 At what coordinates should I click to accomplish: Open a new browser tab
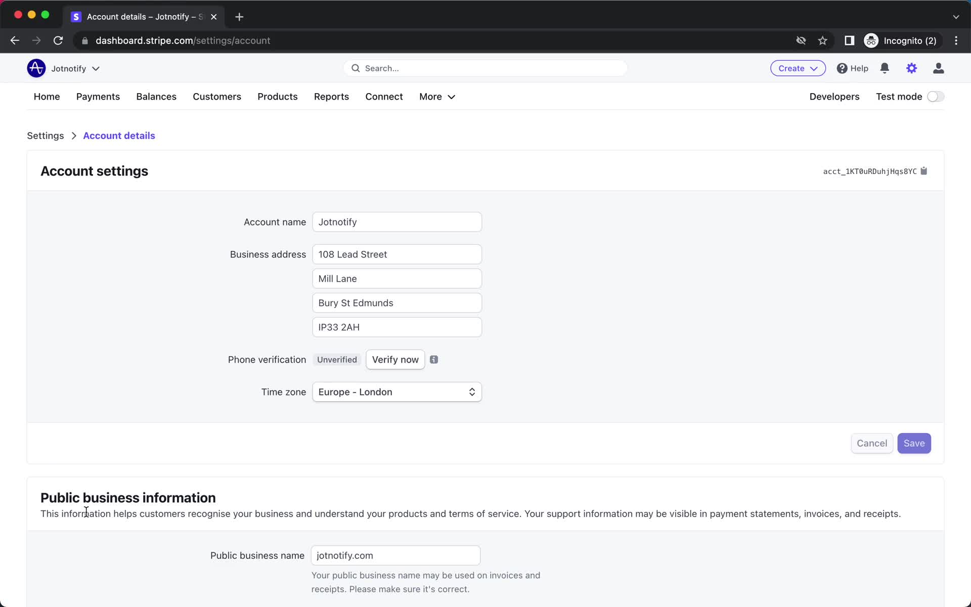pos(239,17)
